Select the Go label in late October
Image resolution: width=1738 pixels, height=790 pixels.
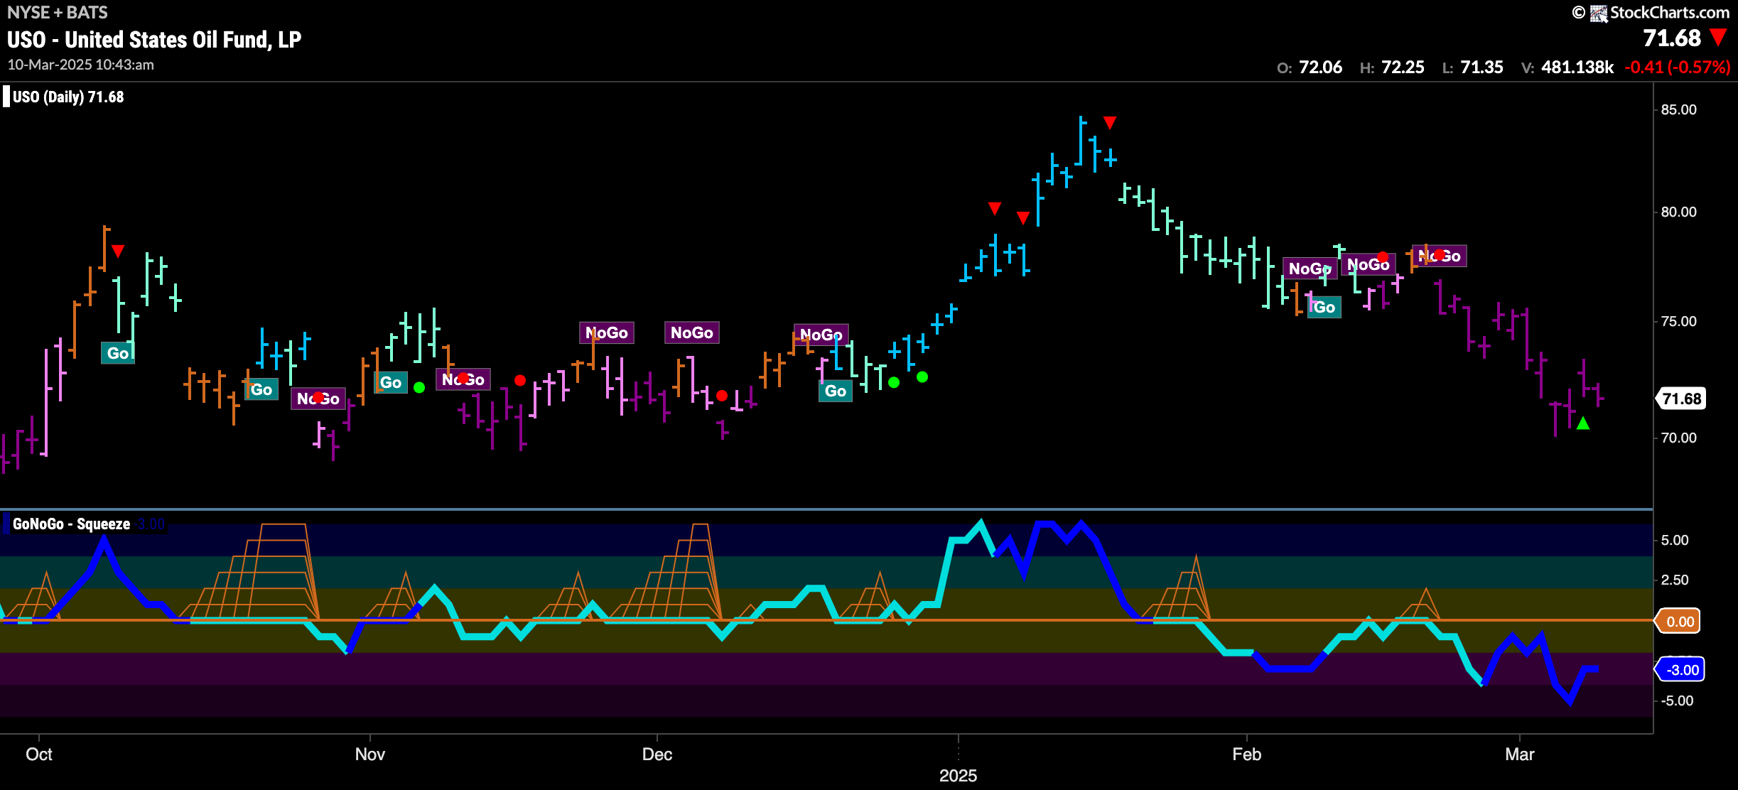point(261,389)
